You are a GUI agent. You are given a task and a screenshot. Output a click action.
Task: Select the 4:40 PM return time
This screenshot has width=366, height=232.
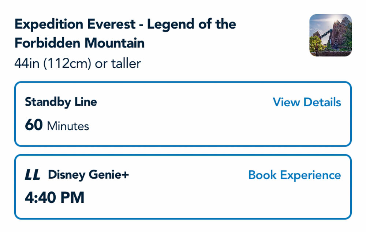(55, 198)
